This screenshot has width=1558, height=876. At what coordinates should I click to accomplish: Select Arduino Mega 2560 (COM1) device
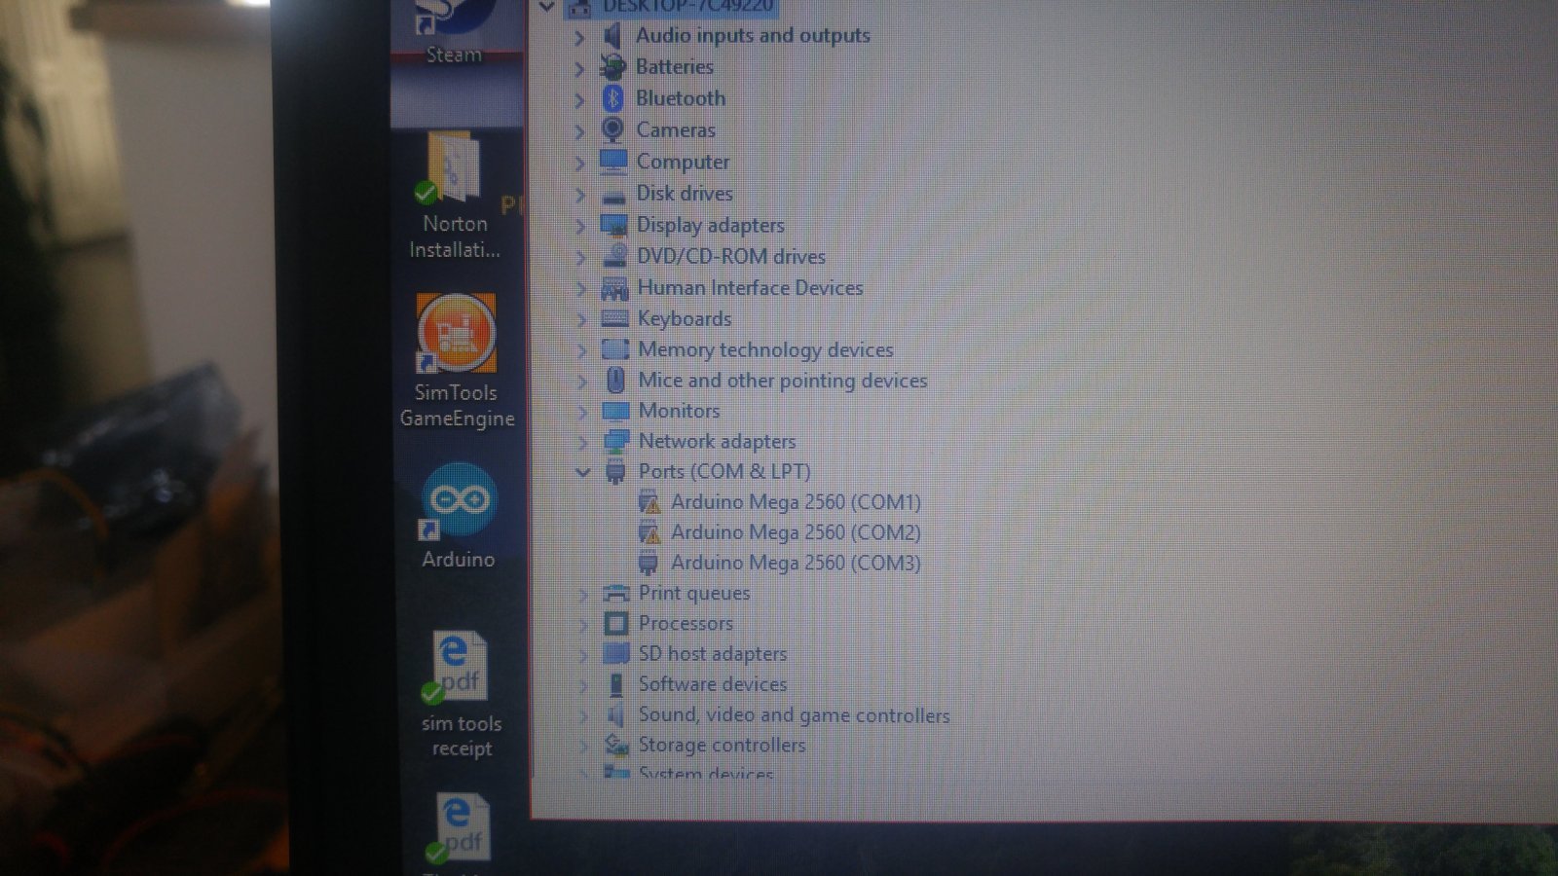(796, 502)
